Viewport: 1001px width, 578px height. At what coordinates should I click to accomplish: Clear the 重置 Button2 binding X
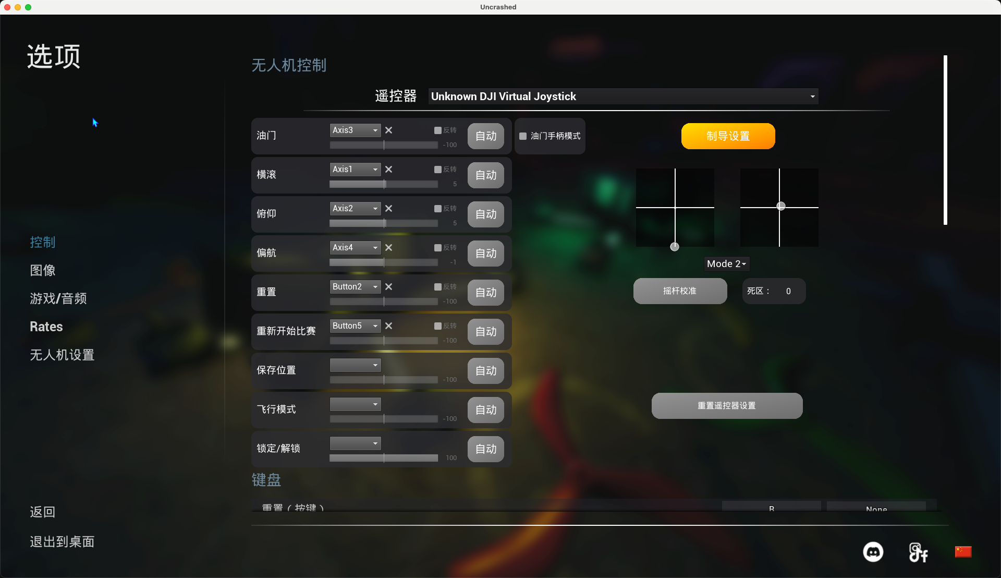[x=388, y=287]
